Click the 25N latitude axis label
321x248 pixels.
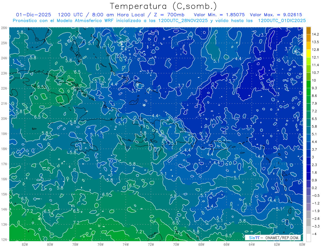coord(4,43)
